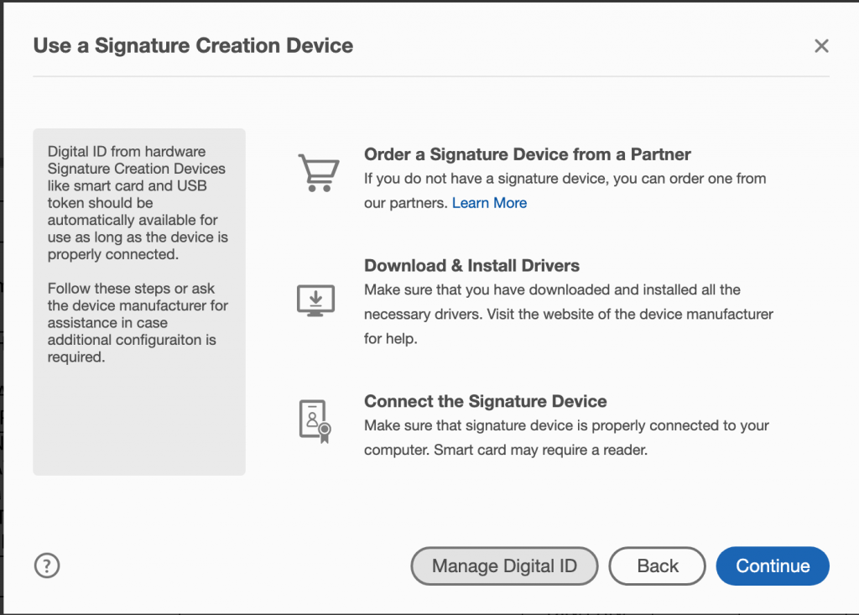
Task: Click the 'If you do not have a signature device' text
Action: tap(565, 190)
